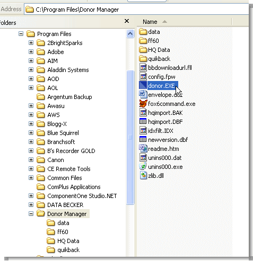Image resolution: width=253 pixels, height=261 pixels.
Task: Select the donor.EXE application icon
Action: pyautogui.click(x=143, y=85)
